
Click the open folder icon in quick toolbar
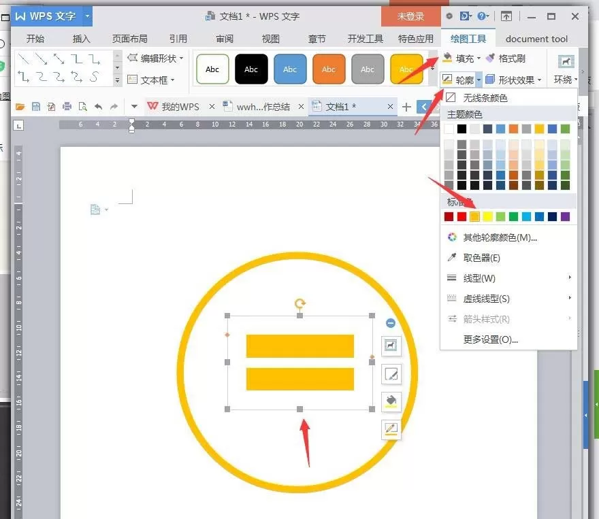coord(20,107)
